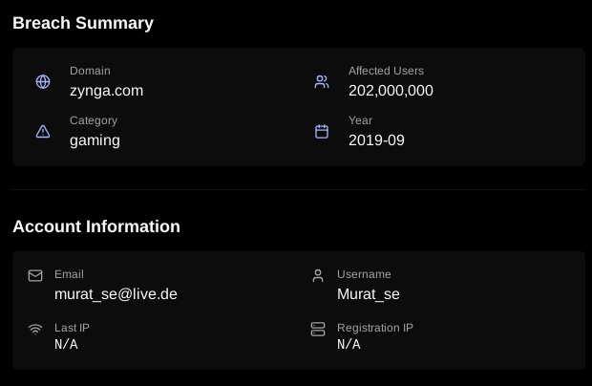Click the gaming category value
Image resolution: width=592 pixels, height=386 pixels.
pyautogui.click(x=95, y=140)
